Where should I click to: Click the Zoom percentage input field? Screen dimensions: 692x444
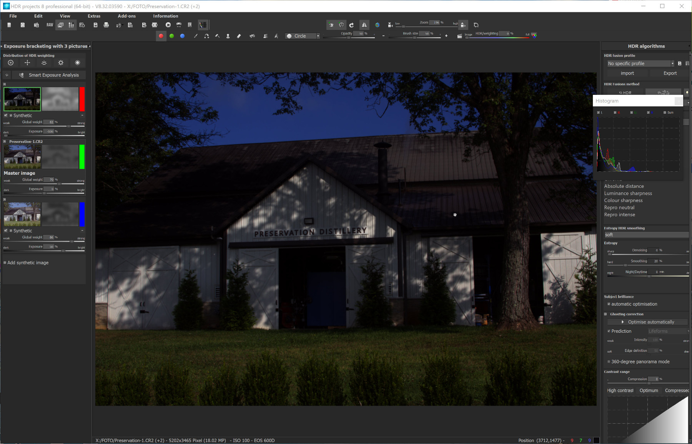(434, 23)
